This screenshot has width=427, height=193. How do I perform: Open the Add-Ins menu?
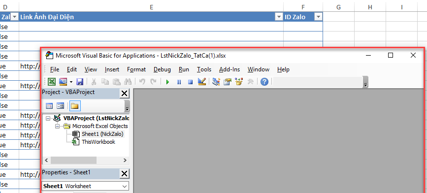[230, 70]
